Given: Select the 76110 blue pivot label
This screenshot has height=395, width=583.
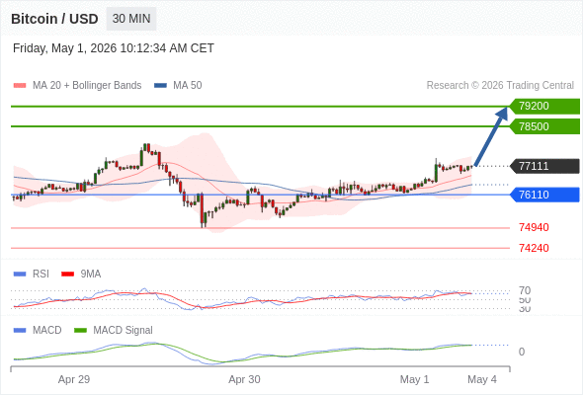Looking at the screenshot, I should coord(544,195).
